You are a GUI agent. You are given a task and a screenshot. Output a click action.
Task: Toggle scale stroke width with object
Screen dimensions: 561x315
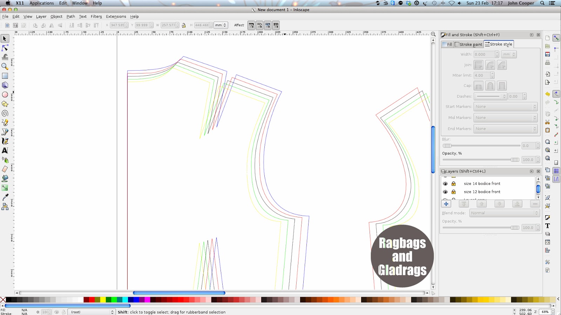[251, 25]
